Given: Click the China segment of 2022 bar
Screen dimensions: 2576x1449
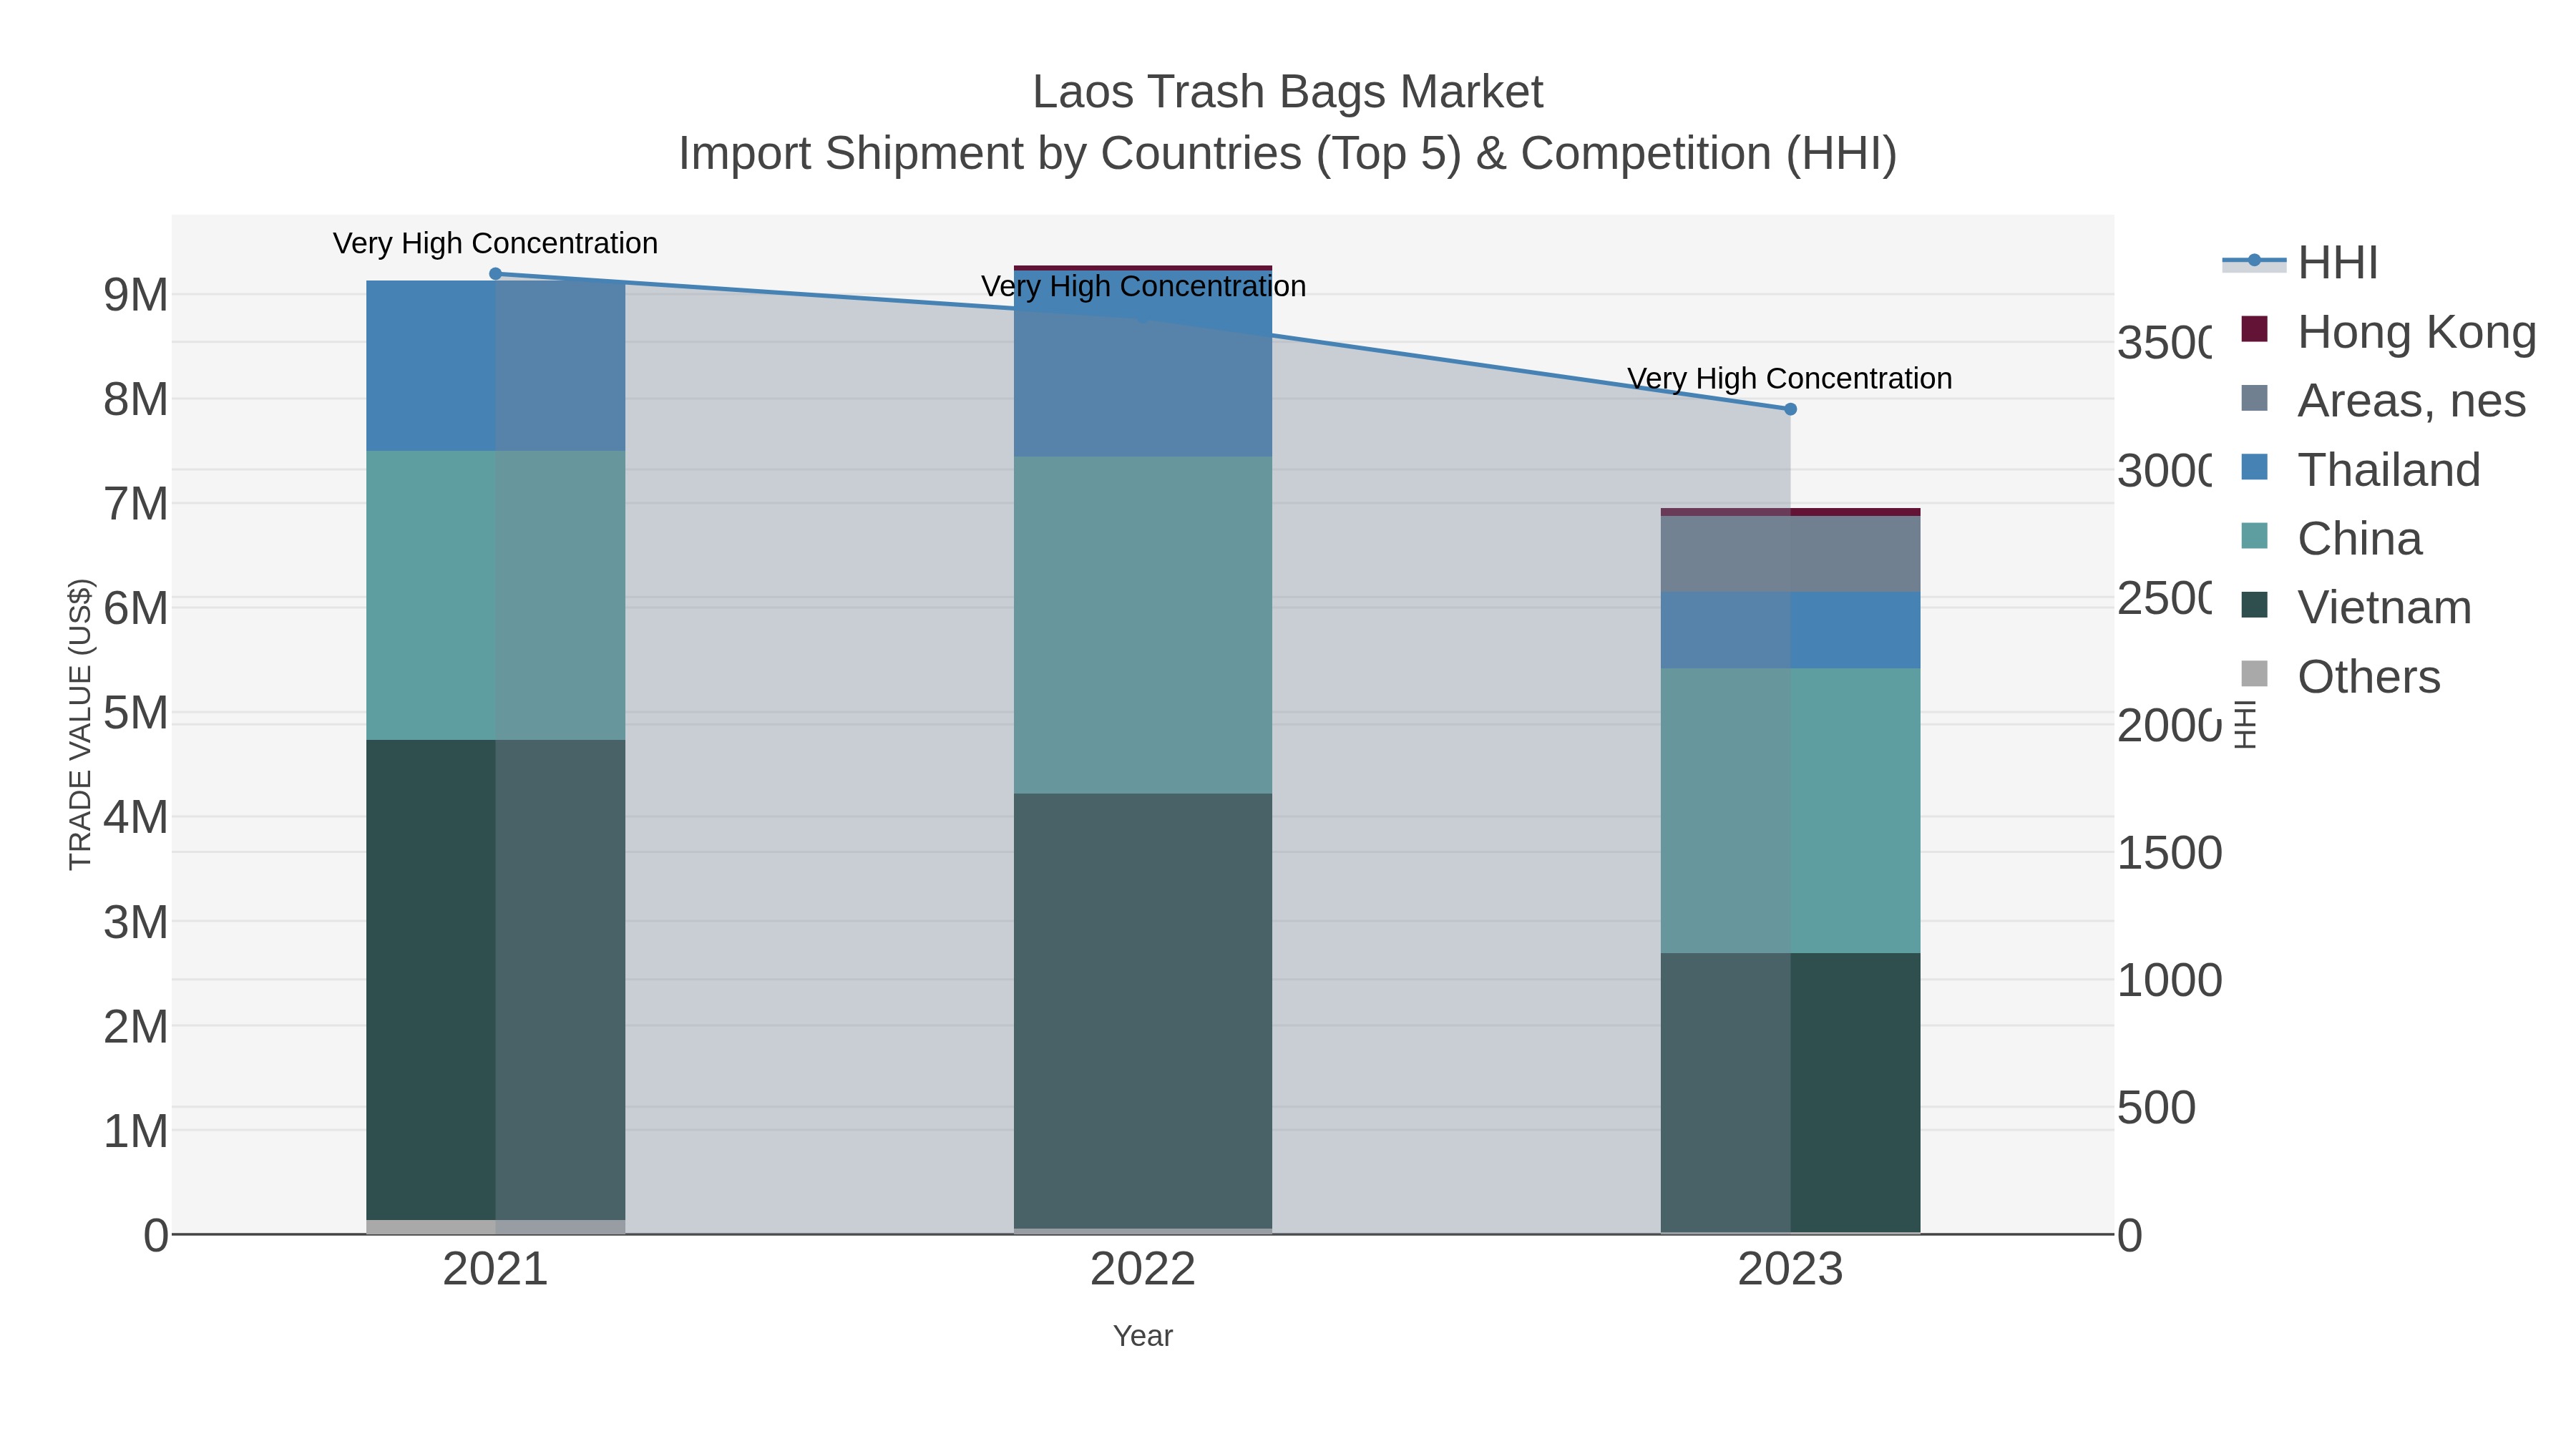Looking at the screenshot, I should point(1143,625).
